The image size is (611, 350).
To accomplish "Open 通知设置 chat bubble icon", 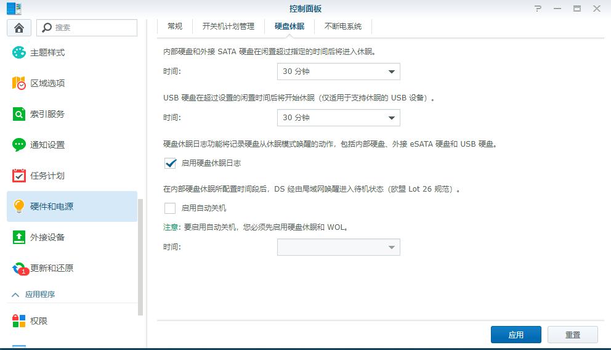I will [x=18, y=145].
